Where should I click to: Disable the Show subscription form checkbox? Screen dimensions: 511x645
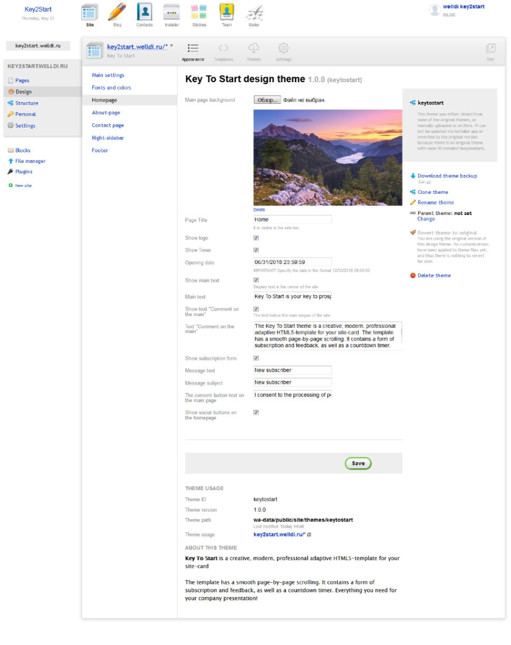(x=256, y=358)
